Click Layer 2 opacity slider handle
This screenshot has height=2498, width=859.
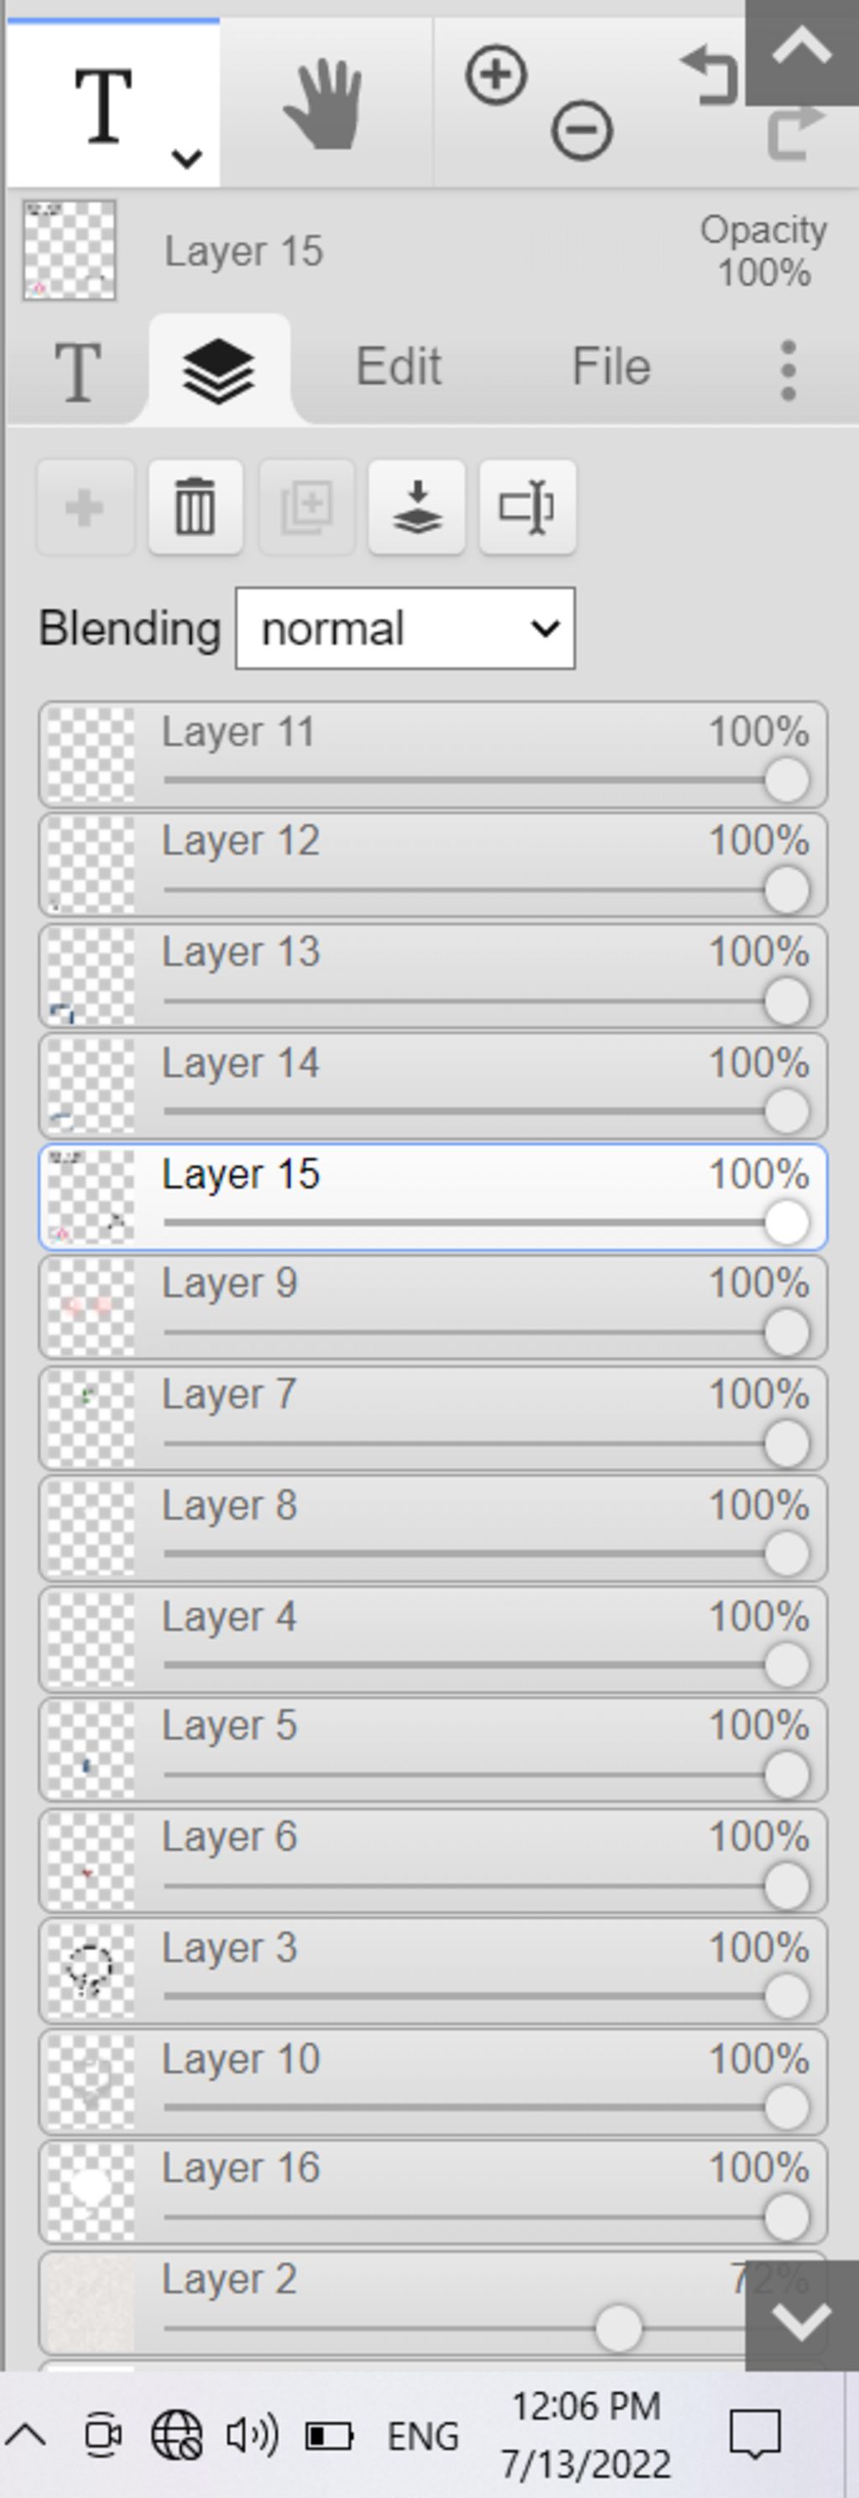pos(617,2328)
